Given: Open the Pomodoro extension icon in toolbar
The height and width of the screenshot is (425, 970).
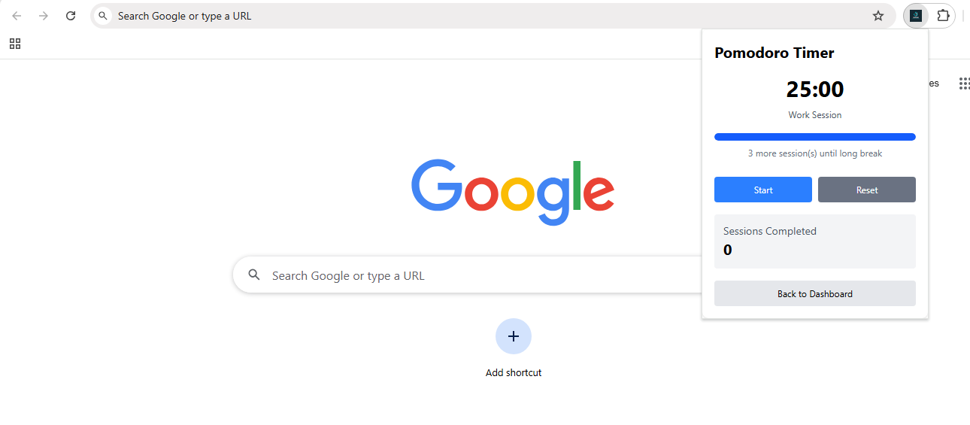Looking at the screenshot, I should (916, 15).
